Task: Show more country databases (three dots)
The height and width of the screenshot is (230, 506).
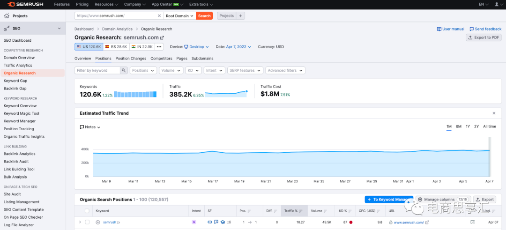Action: (x=159, y=47)
